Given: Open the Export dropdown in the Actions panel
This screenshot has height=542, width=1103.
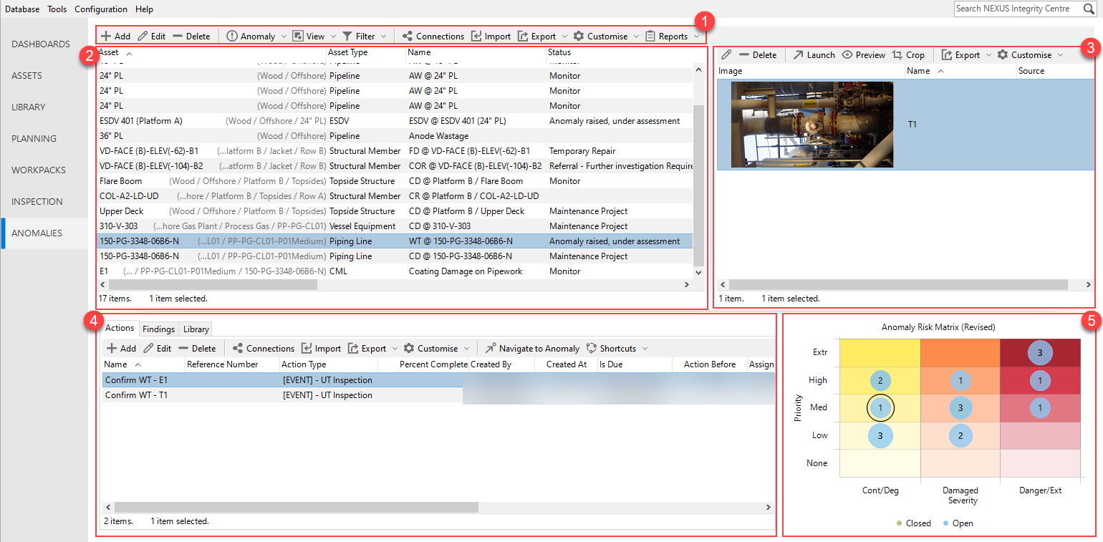Looking at the screenshot, I should pyautogui.click(x=373, y=349).
